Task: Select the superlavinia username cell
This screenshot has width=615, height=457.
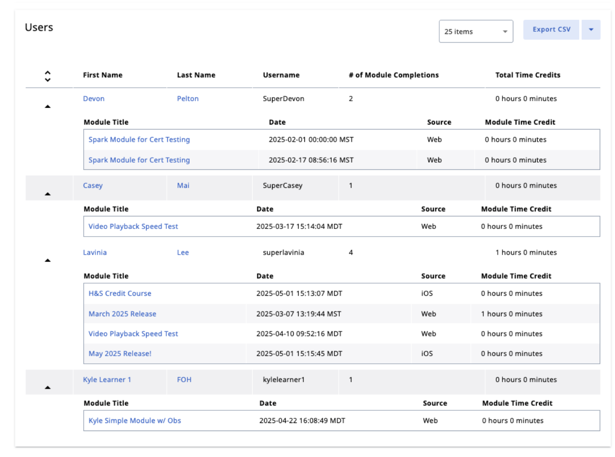Action: pyautogui.click(x=283, y=253)
